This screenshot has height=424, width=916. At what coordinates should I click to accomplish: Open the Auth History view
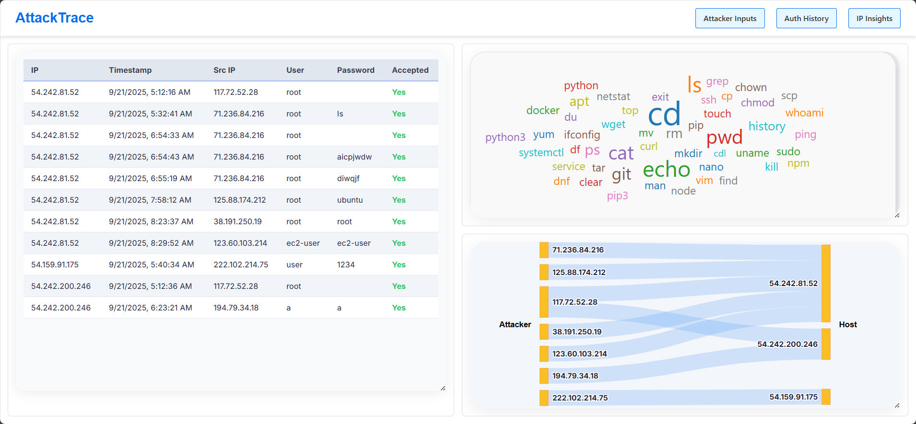point(806,18)
